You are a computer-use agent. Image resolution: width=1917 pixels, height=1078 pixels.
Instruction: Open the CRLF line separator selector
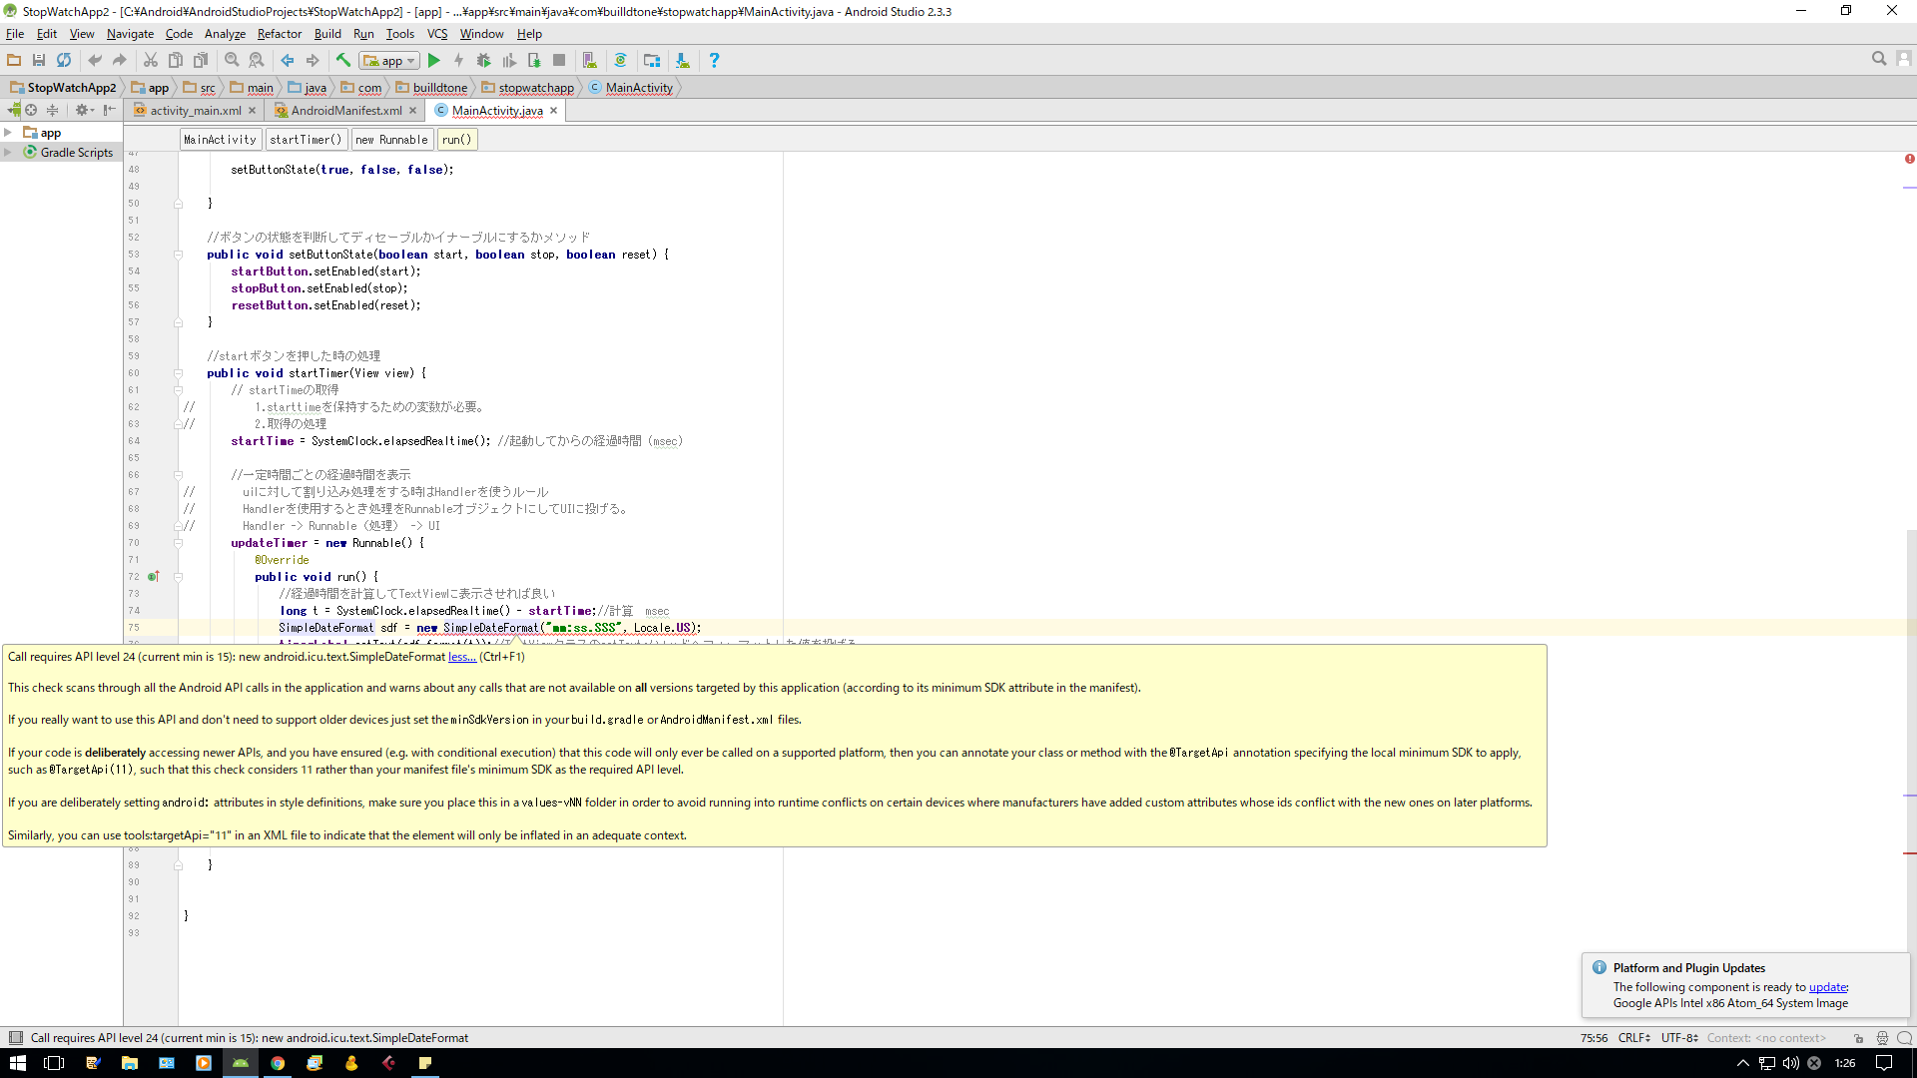[x=1633, y=1038]
